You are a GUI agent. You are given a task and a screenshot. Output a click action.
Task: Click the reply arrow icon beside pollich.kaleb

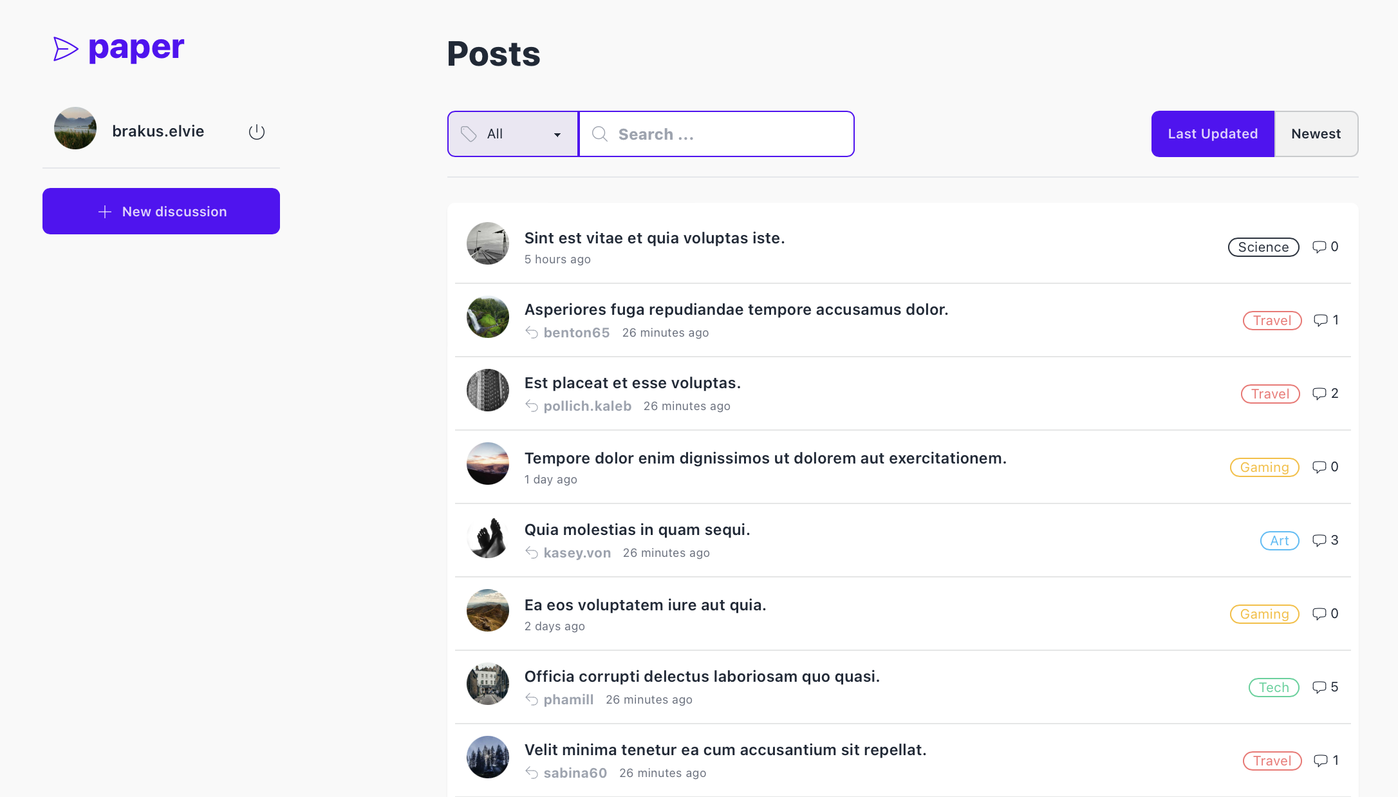pos(532,406)
